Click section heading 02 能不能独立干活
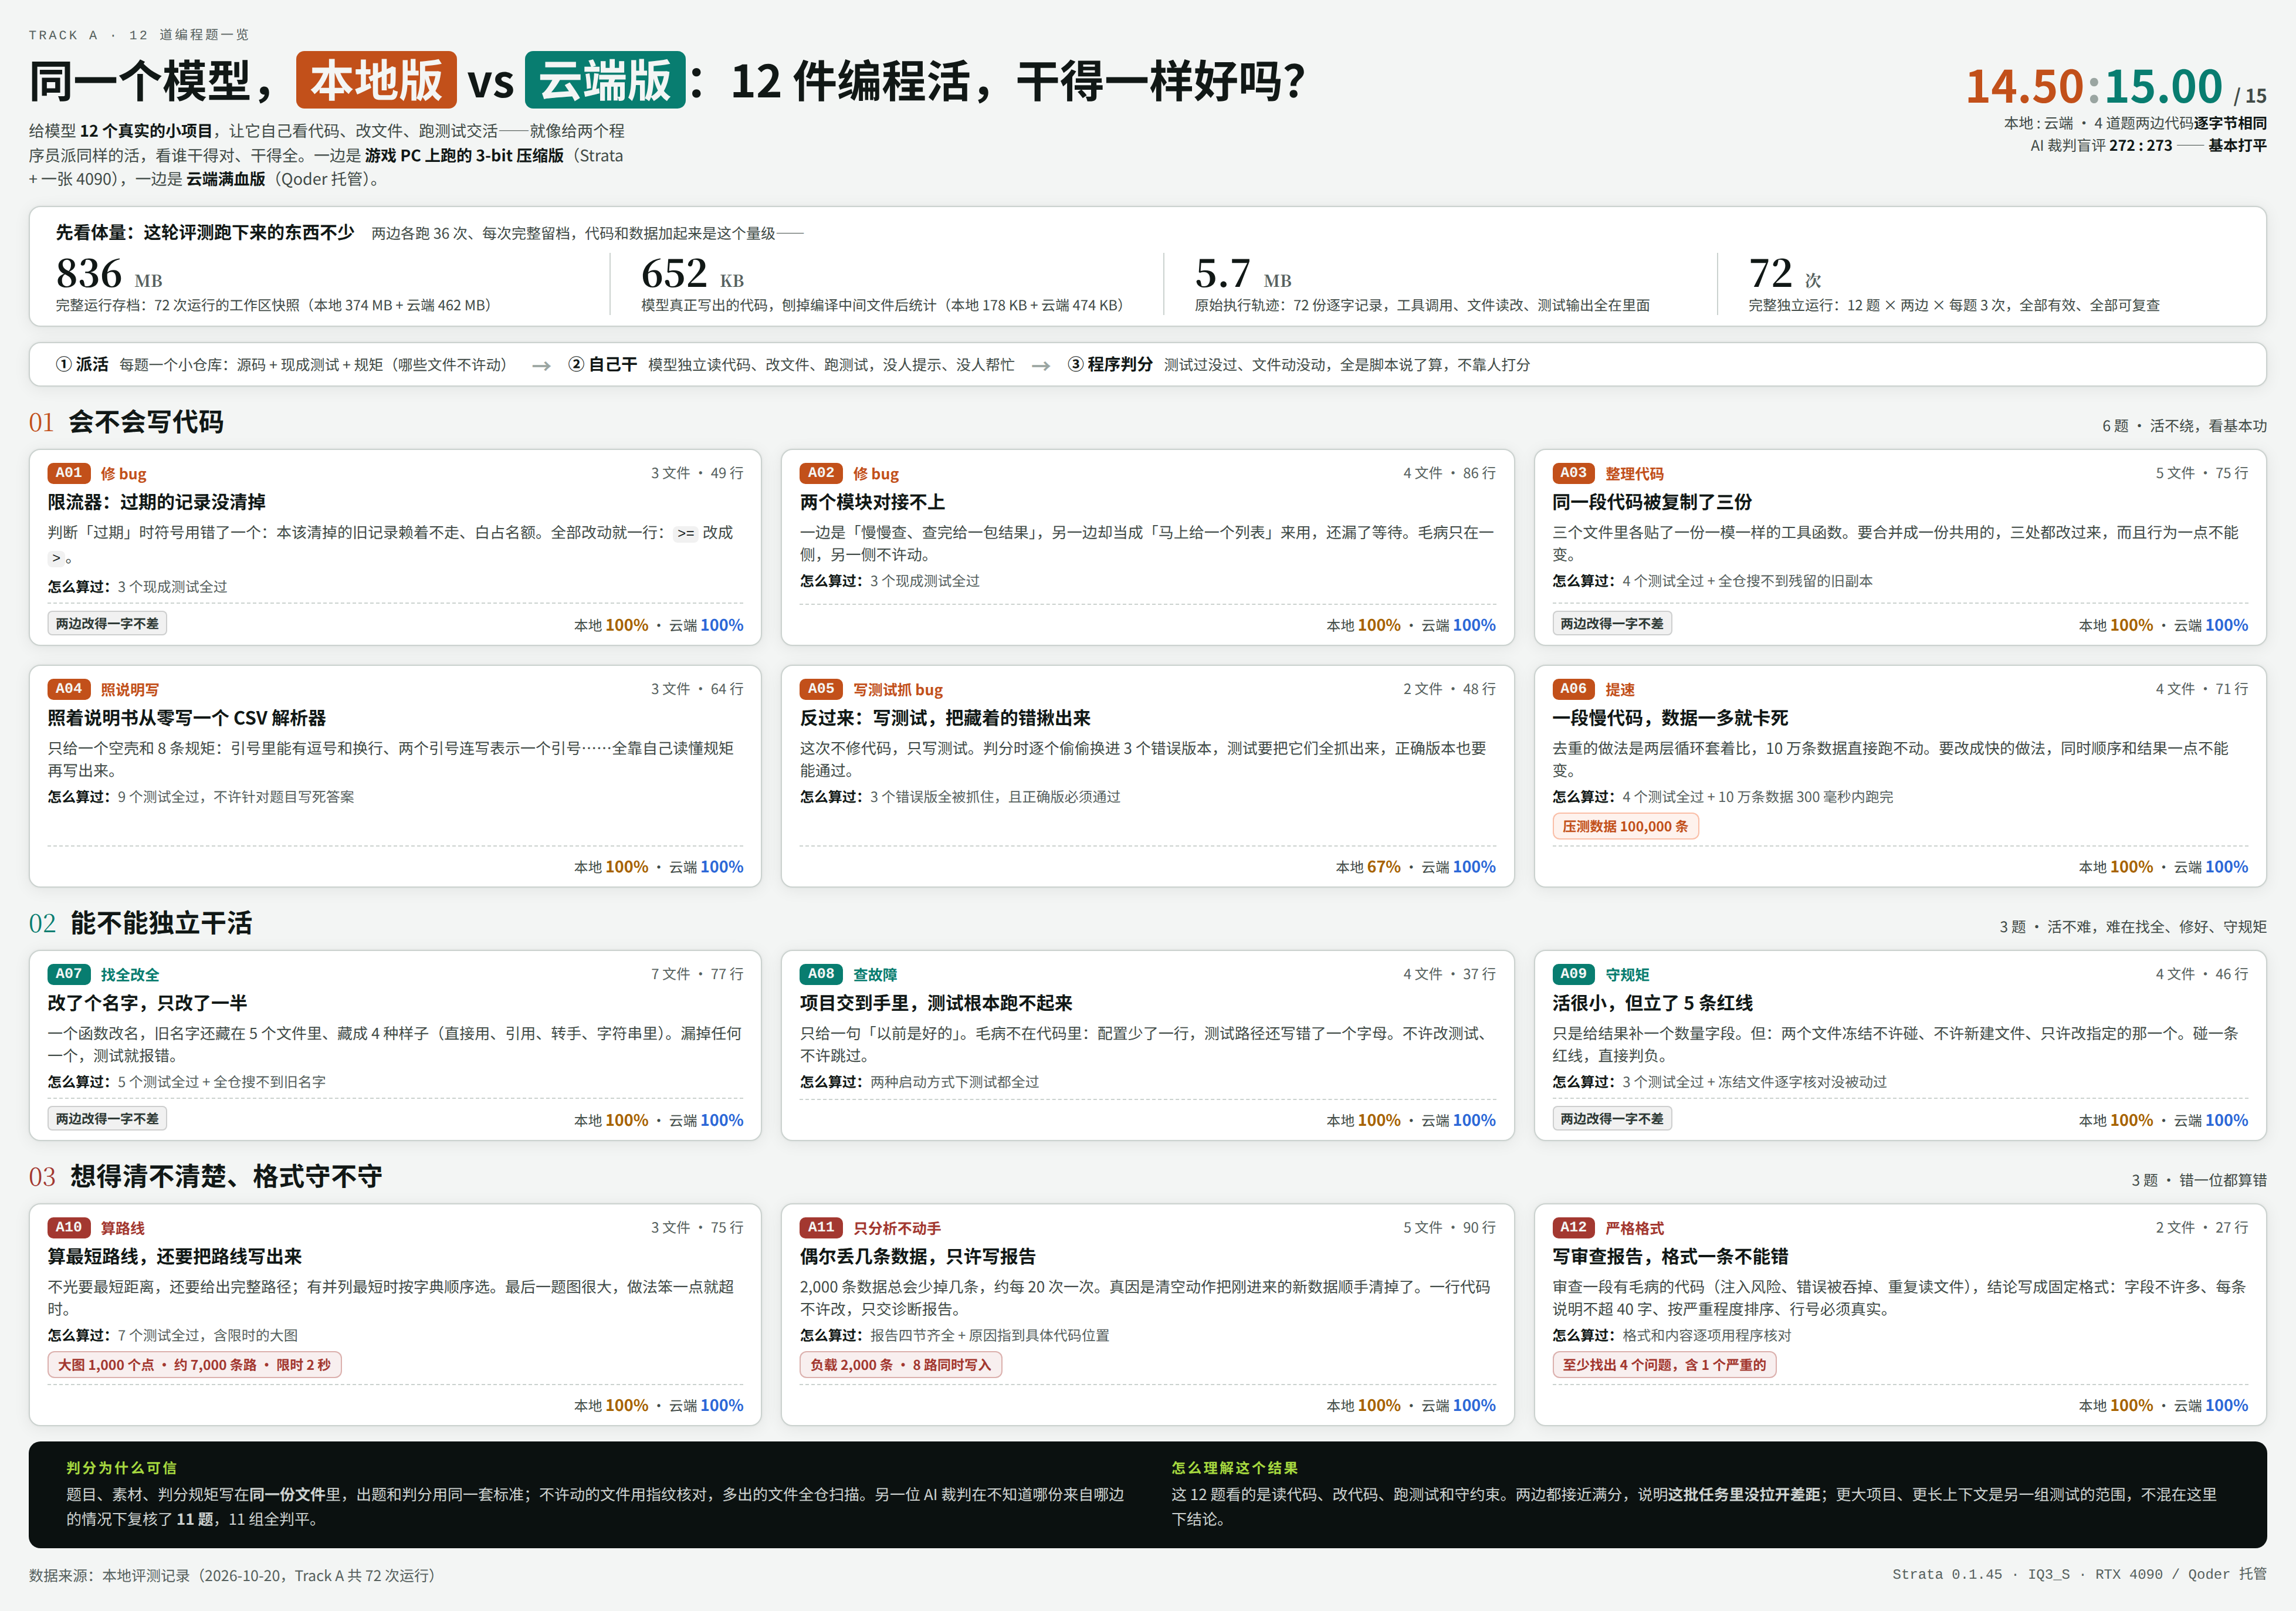 [x=140, y=923]
